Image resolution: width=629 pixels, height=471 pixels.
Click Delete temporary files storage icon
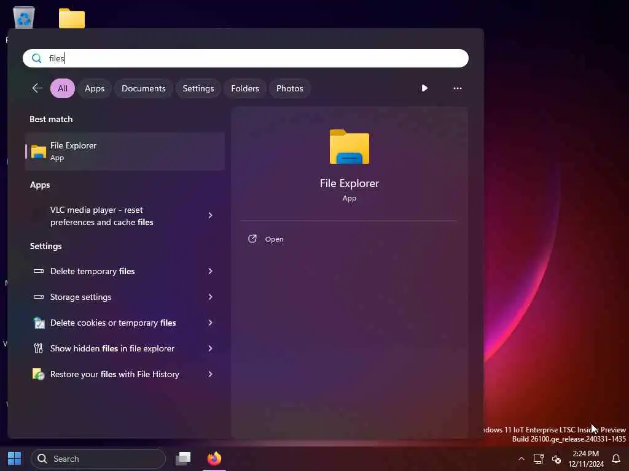pyautogui.click(x=39, y=271)
